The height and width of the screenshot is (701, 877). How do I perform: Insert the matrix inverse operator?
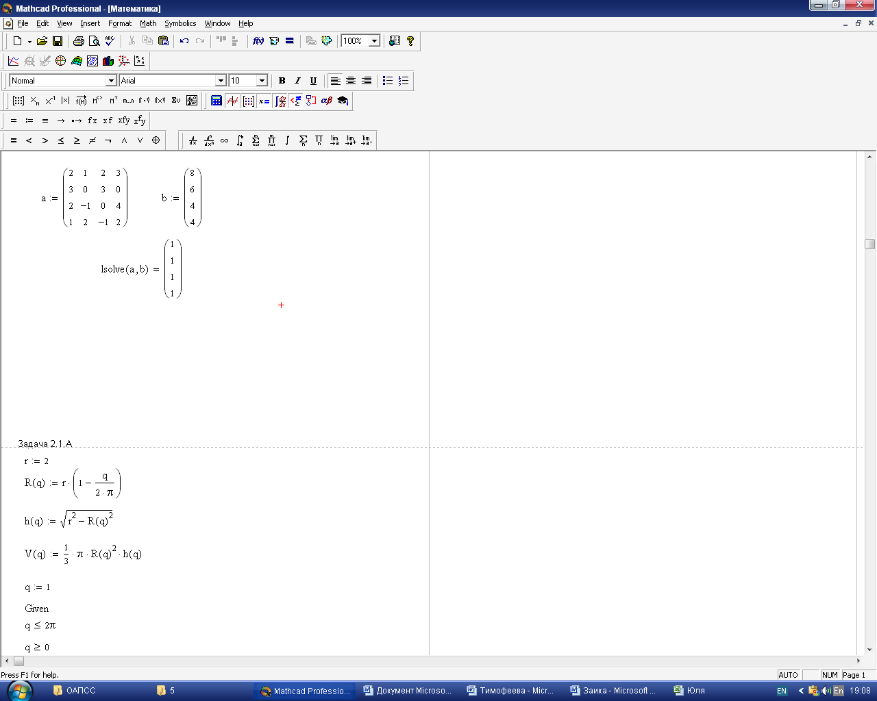pos(50,101)
